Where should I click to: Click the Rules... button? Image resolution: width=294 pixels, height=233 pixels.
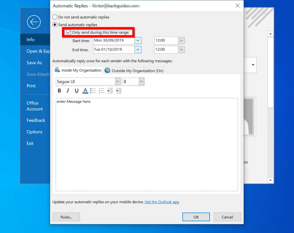pos(66,217)
